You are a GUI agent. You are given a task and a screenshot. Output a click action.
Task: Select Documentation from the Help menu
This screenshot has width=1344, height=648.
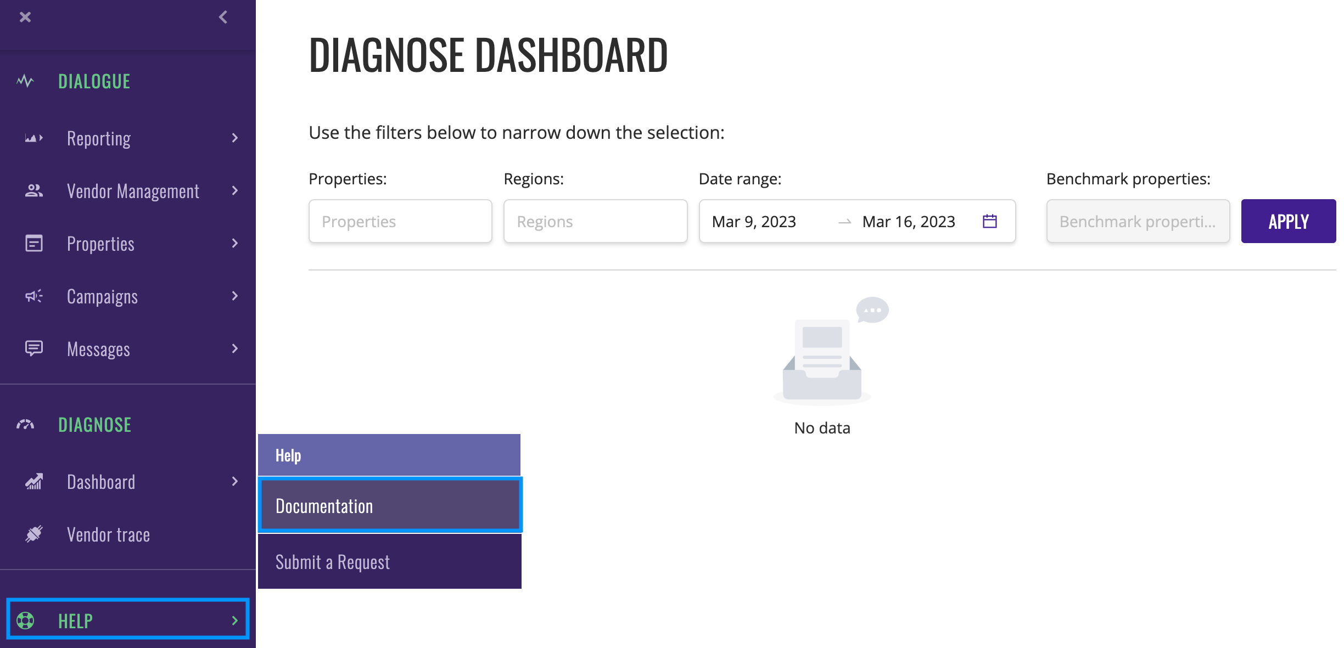pyautogui.click(x=390, y=505)
